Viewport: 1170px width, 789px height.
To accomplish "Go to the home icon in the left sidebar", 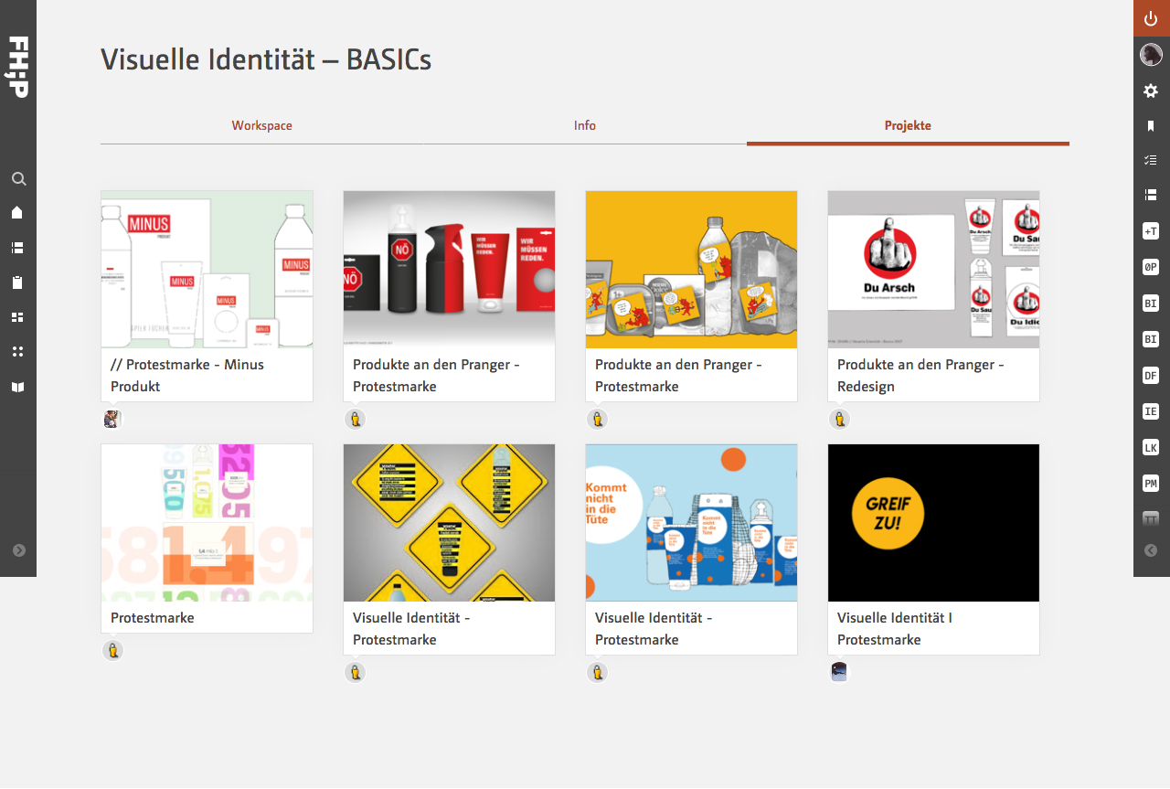I will [x=17, y=213].
